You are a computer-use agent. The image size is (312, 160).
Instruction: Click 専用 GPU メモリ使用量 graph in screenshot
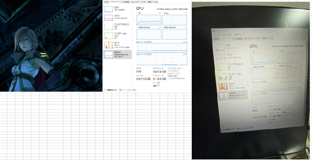coord(162,48)
